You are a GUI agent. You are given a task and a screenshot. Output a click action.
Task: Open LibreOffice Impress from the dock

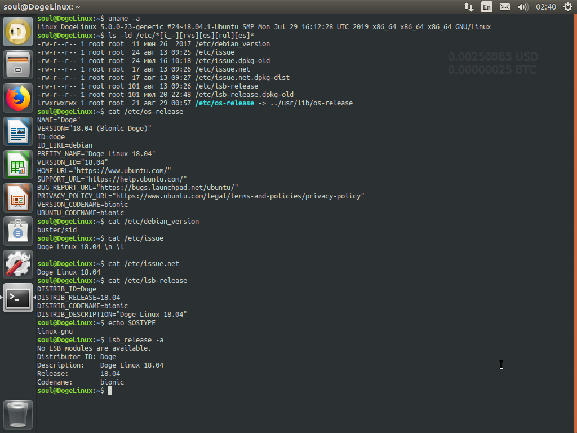tap(17, 198)
